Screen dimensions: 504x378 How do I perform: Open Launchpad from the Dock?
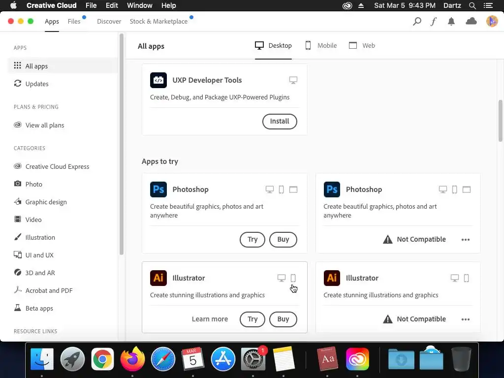(x=72, y=359)
